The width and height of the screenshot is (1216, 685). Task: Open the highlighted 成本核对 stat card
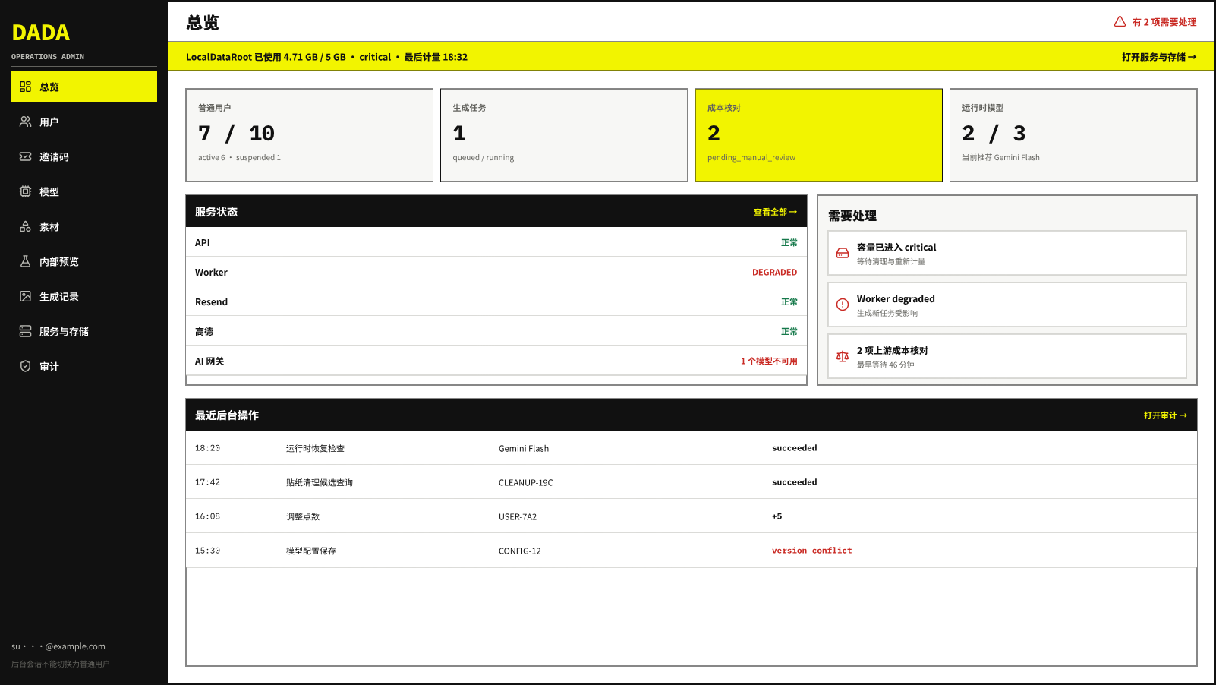pos(819,135)
